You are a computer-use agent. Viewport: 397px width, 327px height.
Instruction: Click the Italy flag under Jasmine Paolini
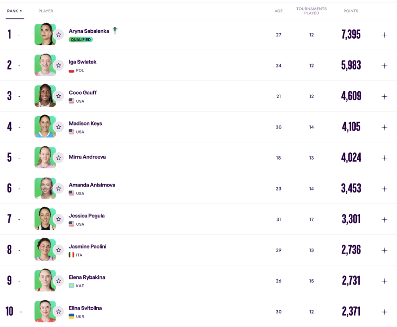pos(71,255)
